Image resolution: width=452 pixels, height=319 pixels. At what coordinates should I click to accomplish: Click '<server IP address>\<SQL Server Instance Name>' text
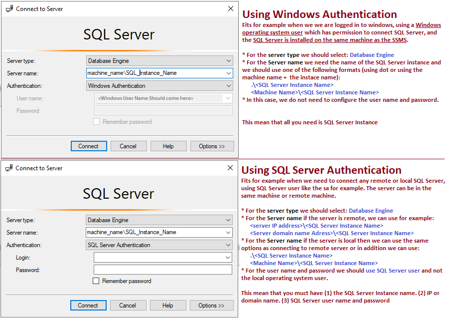316,226
